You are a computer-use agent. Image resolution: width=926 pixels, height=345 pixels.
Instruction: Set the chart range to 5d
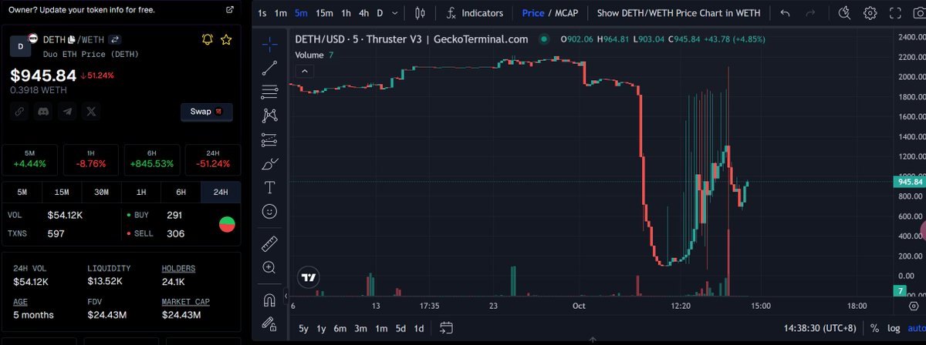point(400,329)
